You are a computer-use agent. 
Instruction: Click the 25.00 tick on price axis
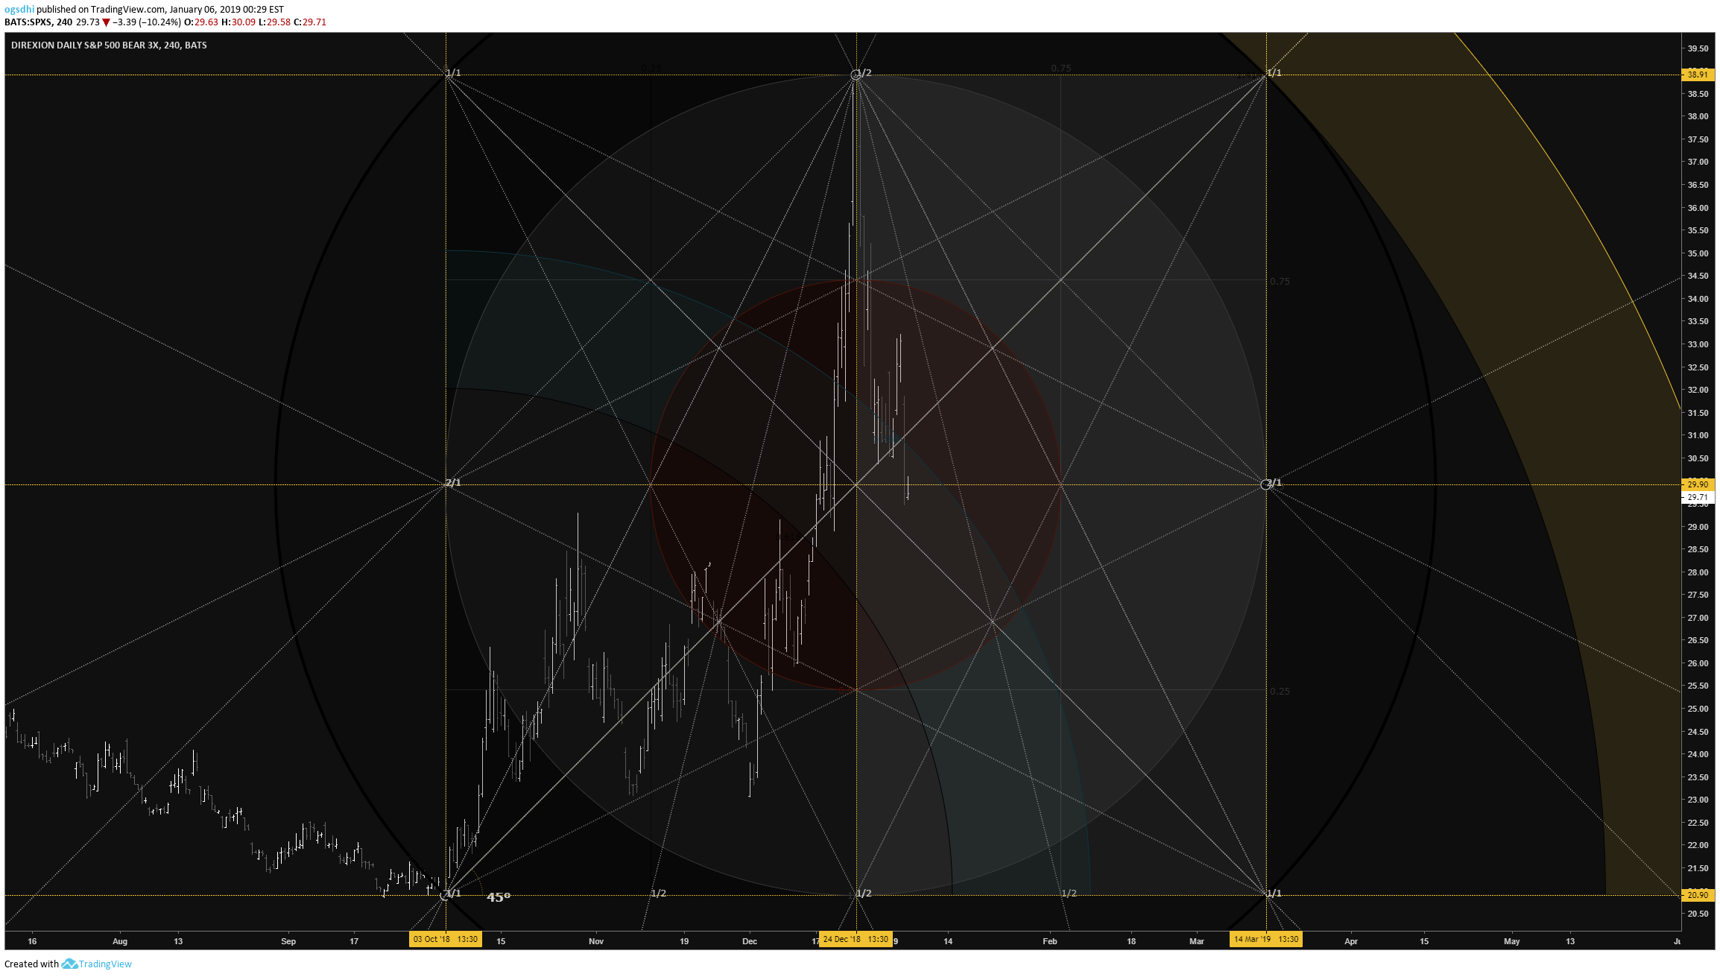point(1698,709)
